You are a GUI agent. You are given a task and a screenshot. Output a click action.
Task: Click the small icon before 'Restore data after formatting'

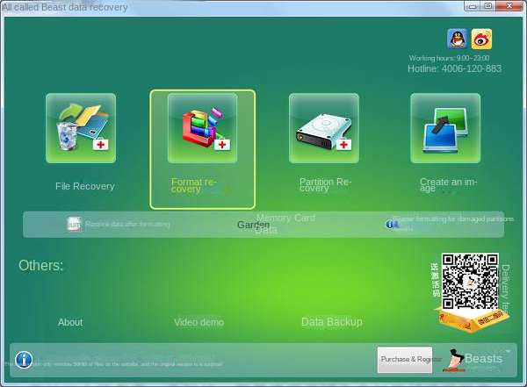point(75,224)
